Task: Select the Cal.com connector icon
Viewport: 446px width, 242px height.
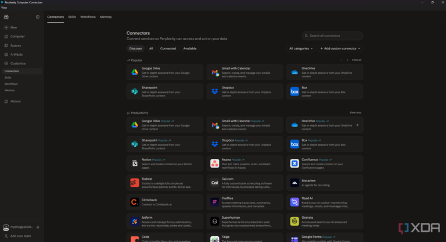Action: point(214,183)
